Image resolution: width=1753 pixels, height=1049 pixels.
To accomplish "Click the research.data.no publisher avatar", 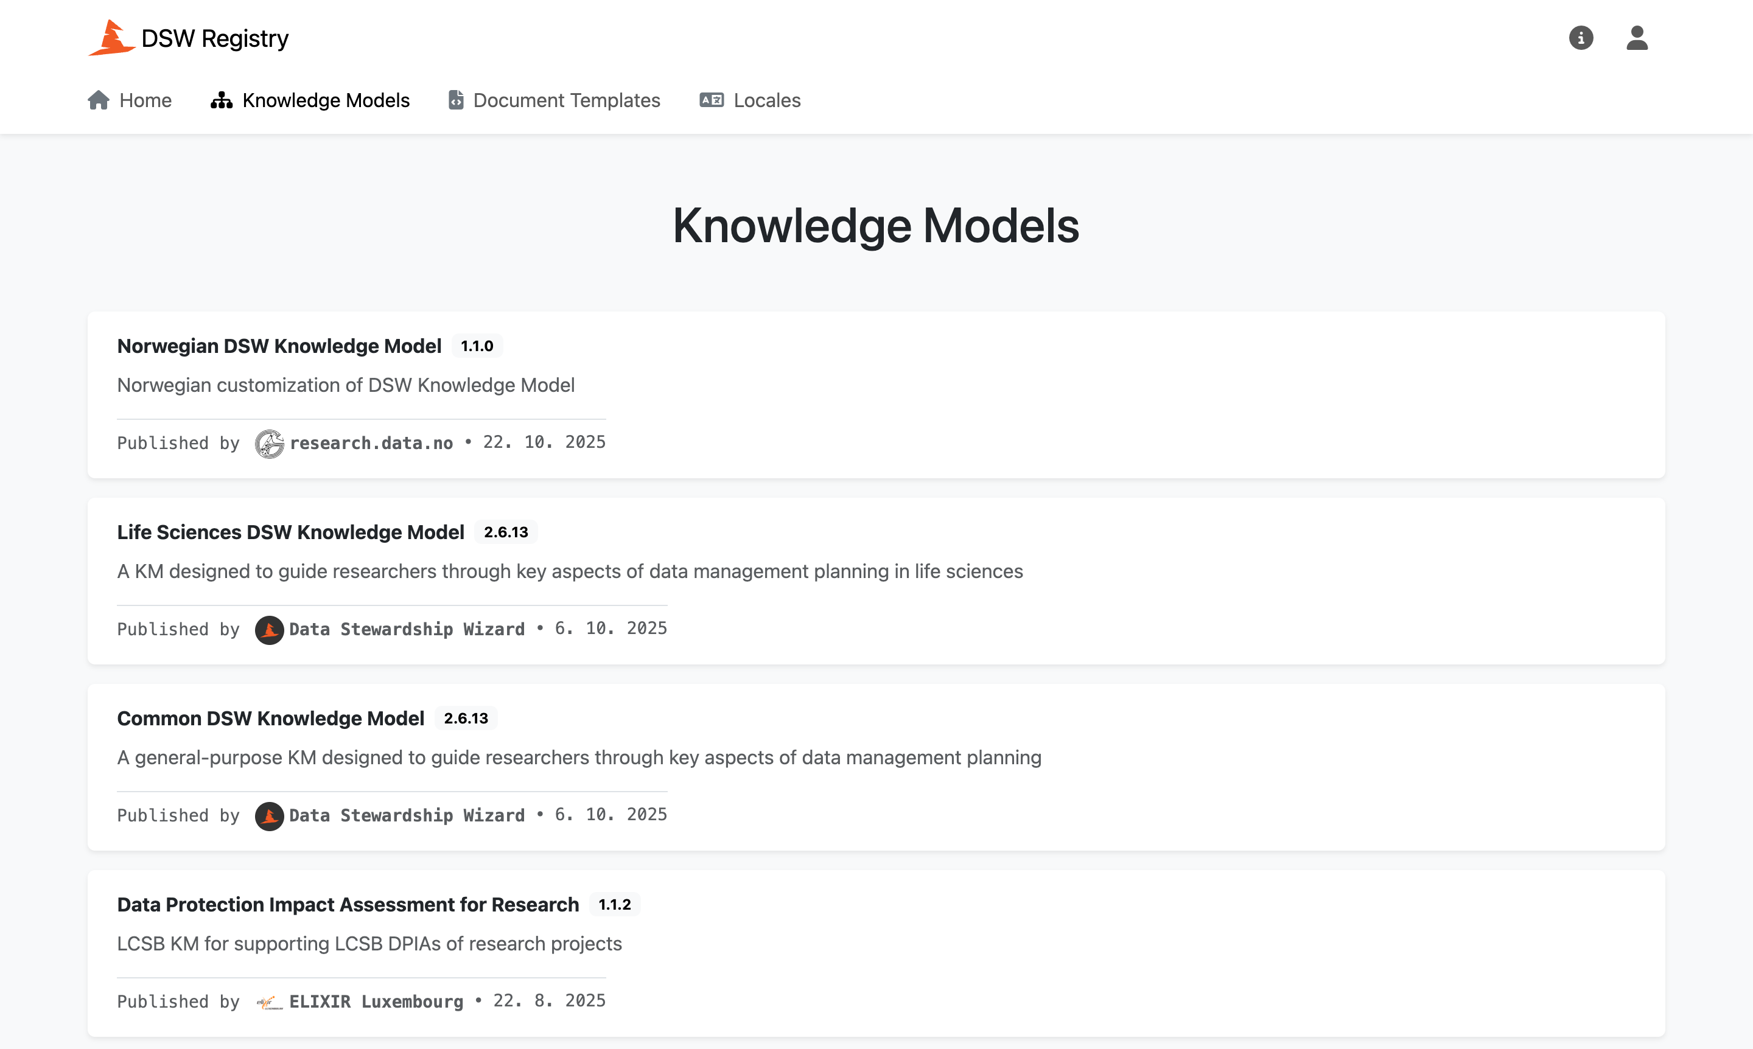I will tap(270, 443).
